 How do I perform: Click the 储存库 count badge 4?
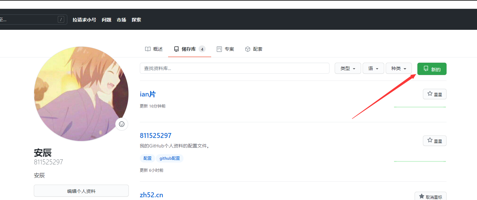(x=202, y=49)
